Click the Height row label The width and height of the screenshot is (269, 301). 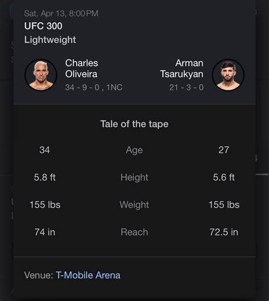coord(134,177)
